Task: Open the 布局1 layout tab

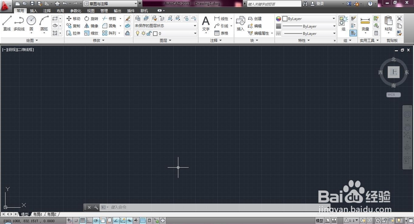Action: click(x=38, y=214)
